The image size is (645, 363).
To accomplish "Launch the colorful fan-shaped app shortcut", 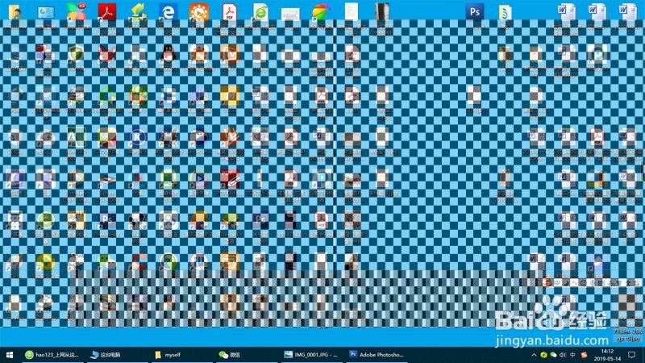I will pyautogui.click(x=321, y=12).
